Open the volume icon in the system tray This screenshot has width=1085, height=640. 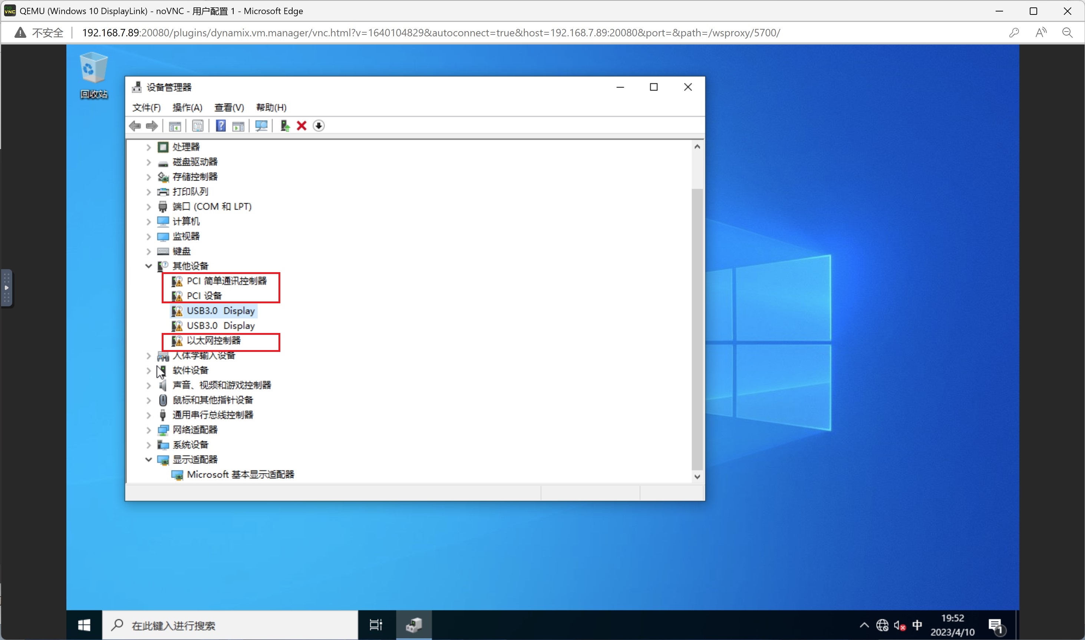(x=899, y=625)
